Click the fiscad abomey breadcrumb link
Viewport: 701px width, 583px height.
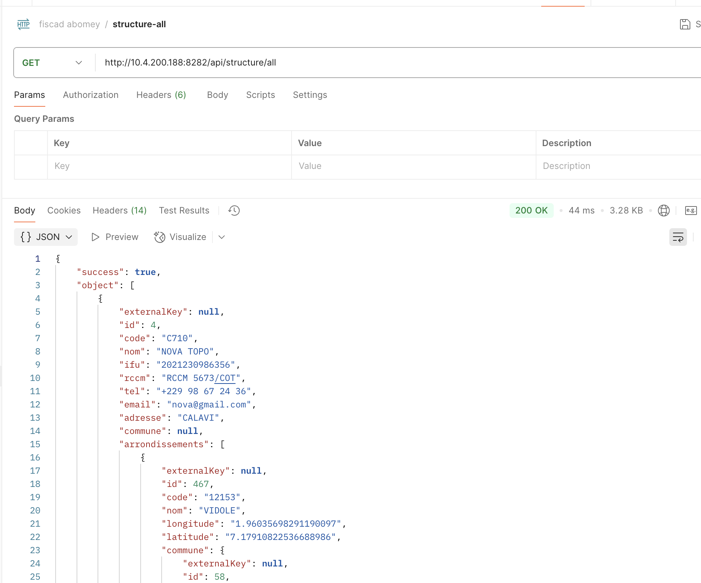[69, 24]
